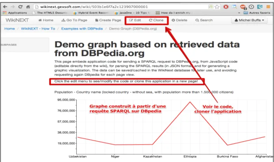Screen dimensions: 274x162
Task: Click the SUBPAGES sidebar panel
Action: [25, 45]
